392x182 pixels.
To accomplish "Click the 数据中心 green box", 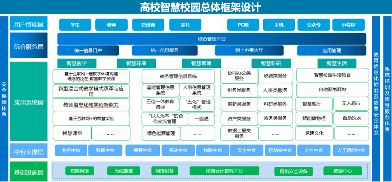I will pyautogui.click(x=342, y=171).
